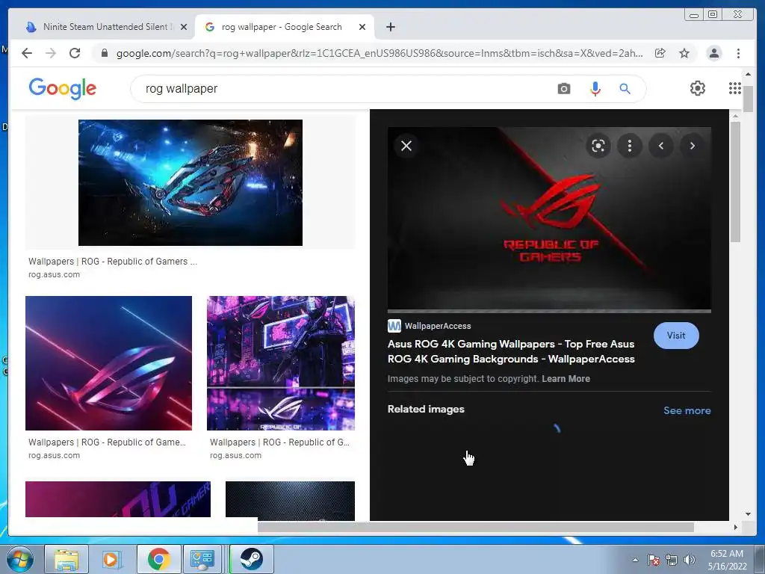
Task: Click the WallpaperAccess source name
Action: coord(438,326)
